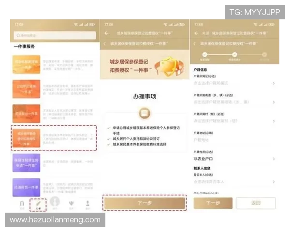Tap 申请办理城乡居民基本养老保险个人参保登记 item
The height and width of the screenshot is (232, 290).
point(146,130)
